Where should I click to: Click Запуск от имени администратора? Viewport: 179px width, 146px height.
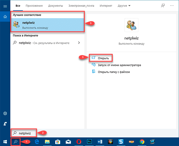click(x=119, y=65)
